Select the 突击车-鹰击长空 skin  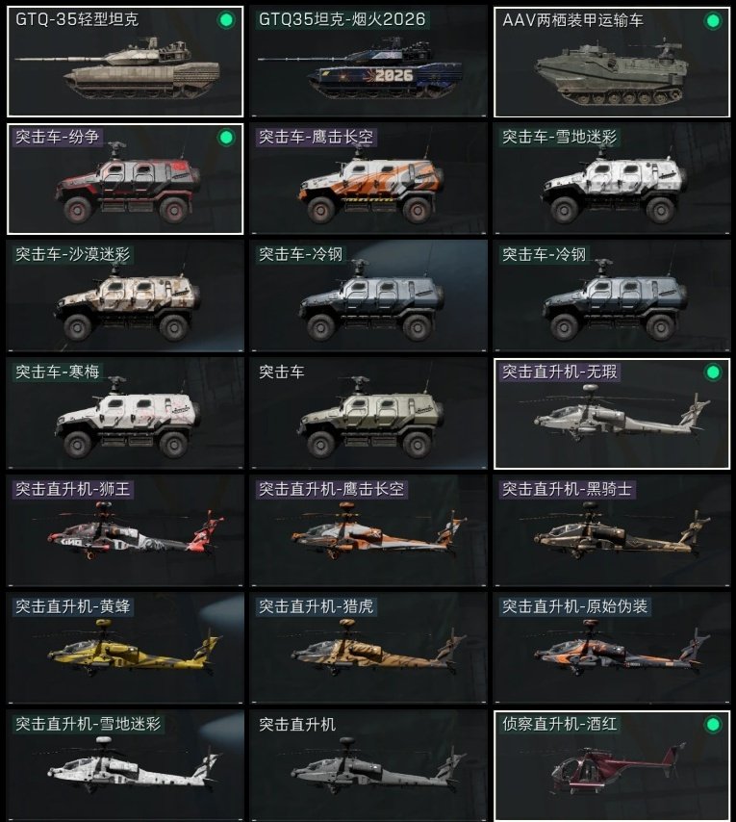(368, 179)
